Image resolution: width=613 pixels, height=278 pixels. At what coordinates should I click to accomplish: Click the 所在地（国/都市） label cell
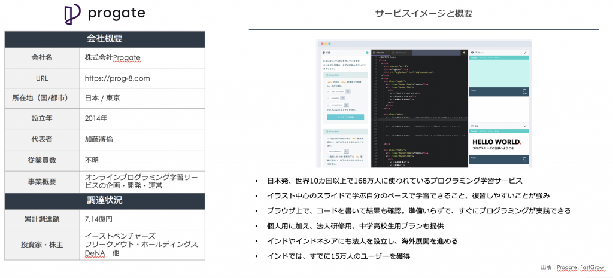point(42,99)
